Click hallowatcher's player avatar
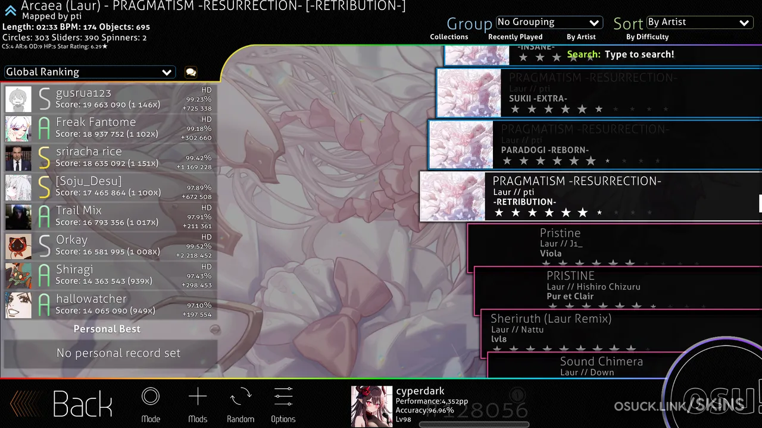The height and width of the screenshot is (428, 762). pyautogui.click(x=18, y=306)
